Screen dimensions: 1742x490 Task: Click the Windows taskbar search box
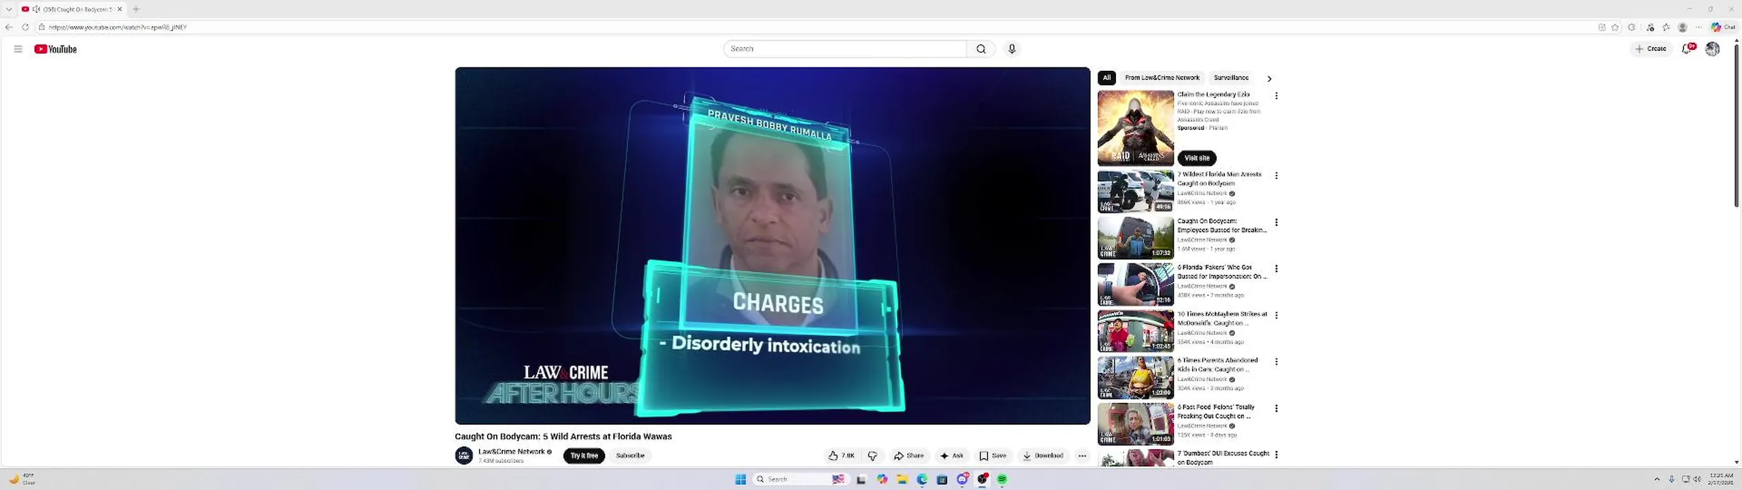point(800,479)
